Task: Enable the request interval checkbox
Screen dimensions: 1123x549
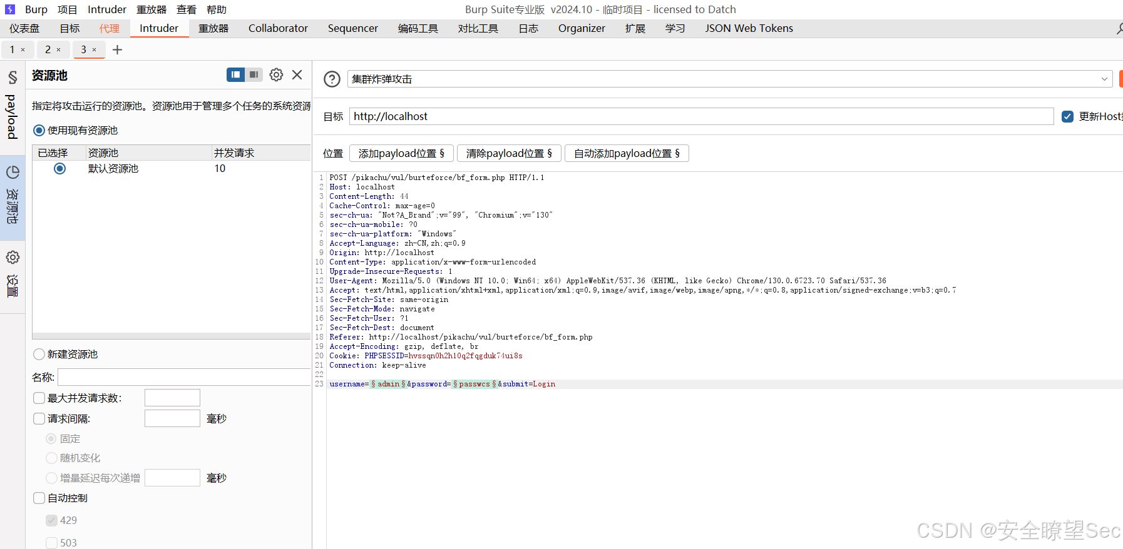Action: tap(39, 419)
